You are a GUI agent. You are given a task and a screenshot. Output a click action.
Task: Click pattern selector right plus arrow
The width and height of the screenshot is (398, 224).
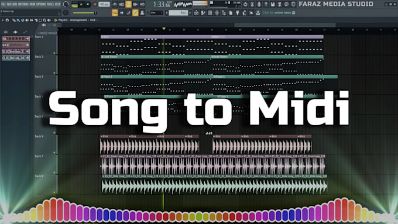pyautogui.click(x=190, y=12)
